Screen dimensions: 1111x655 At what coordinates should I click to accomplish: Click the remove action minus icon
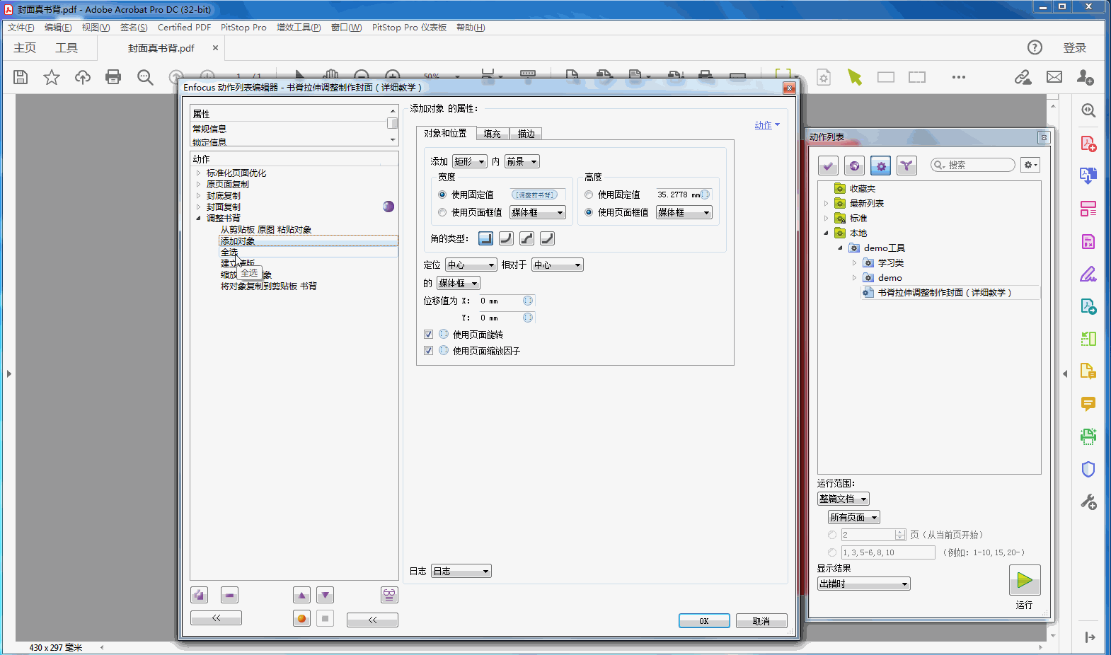tap(229, 595)
